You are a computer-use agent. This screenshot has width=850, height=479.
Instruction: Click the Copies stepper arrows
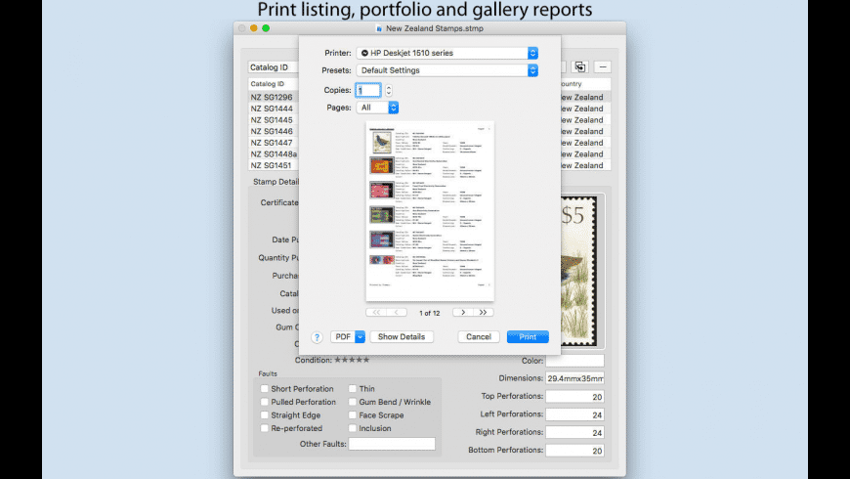pyautogui.click(x=389, y=90)
